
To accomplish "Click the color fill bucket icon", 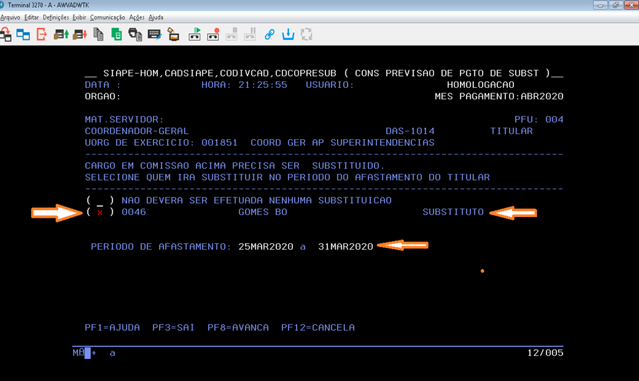I will tap(172, 34).
